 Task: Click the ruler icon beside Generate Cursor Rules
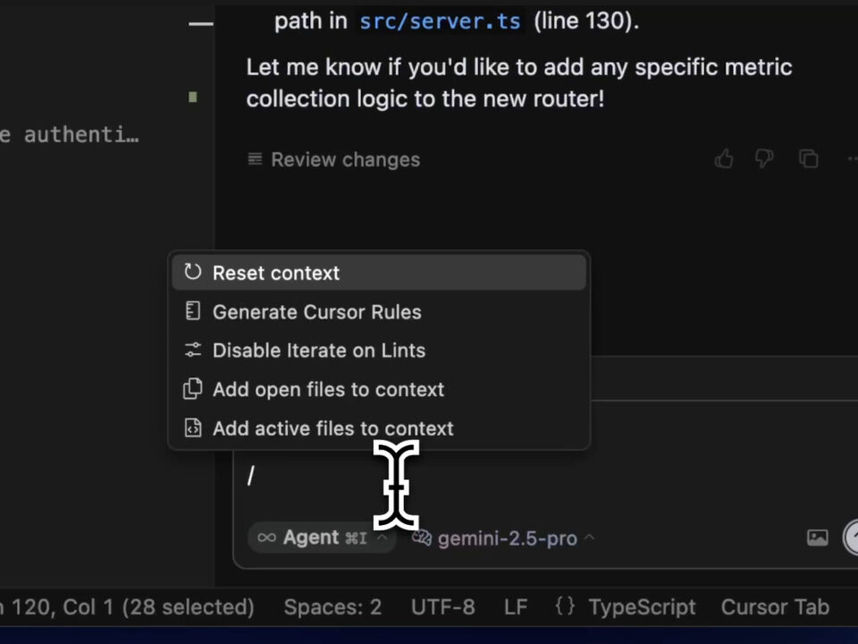[193, 311]
